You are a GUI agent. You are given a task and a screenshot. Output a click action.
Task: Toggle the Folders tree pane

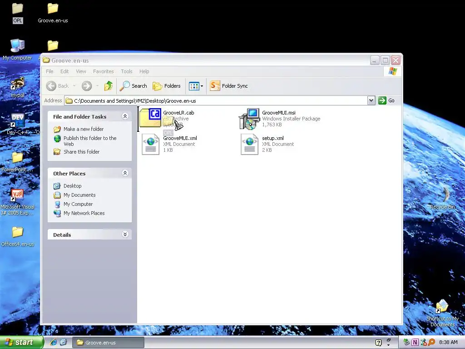coord(167,86)
